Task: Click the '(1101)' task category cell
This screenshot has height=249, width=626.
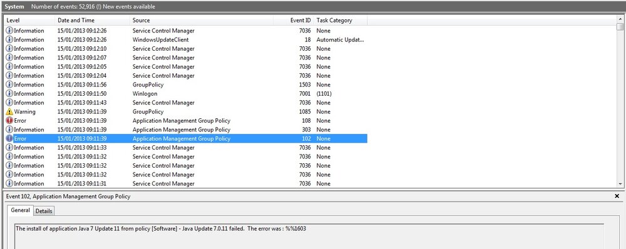Action: 324,94
